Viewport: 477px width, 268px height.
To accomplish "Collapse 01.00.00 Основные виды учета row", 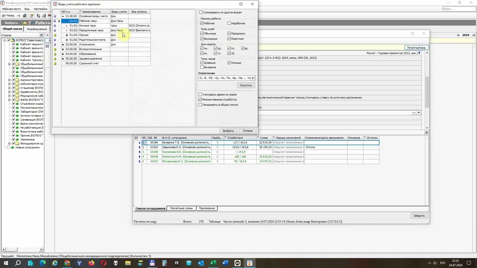I will click(x=63, y=16).
